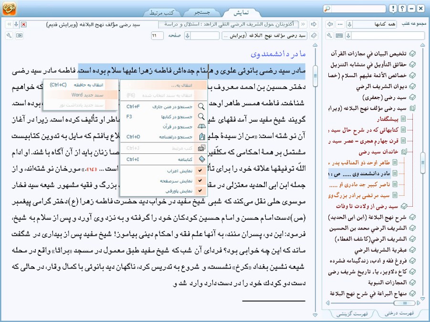Choose انتقال به... in context menu
The height and width of the screenshot is (322, 430).
coord(164,85)
